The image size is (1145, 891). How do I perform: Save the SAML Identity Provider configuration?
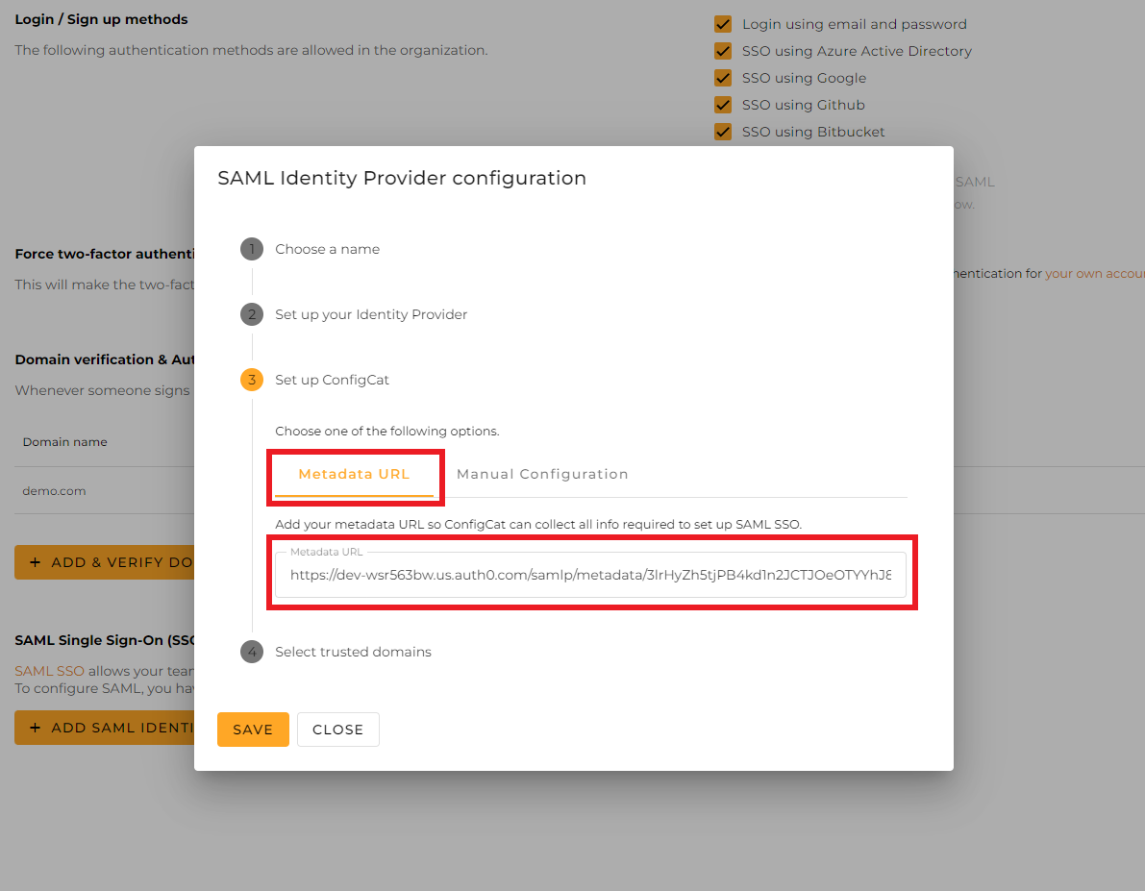pos(253,730)
